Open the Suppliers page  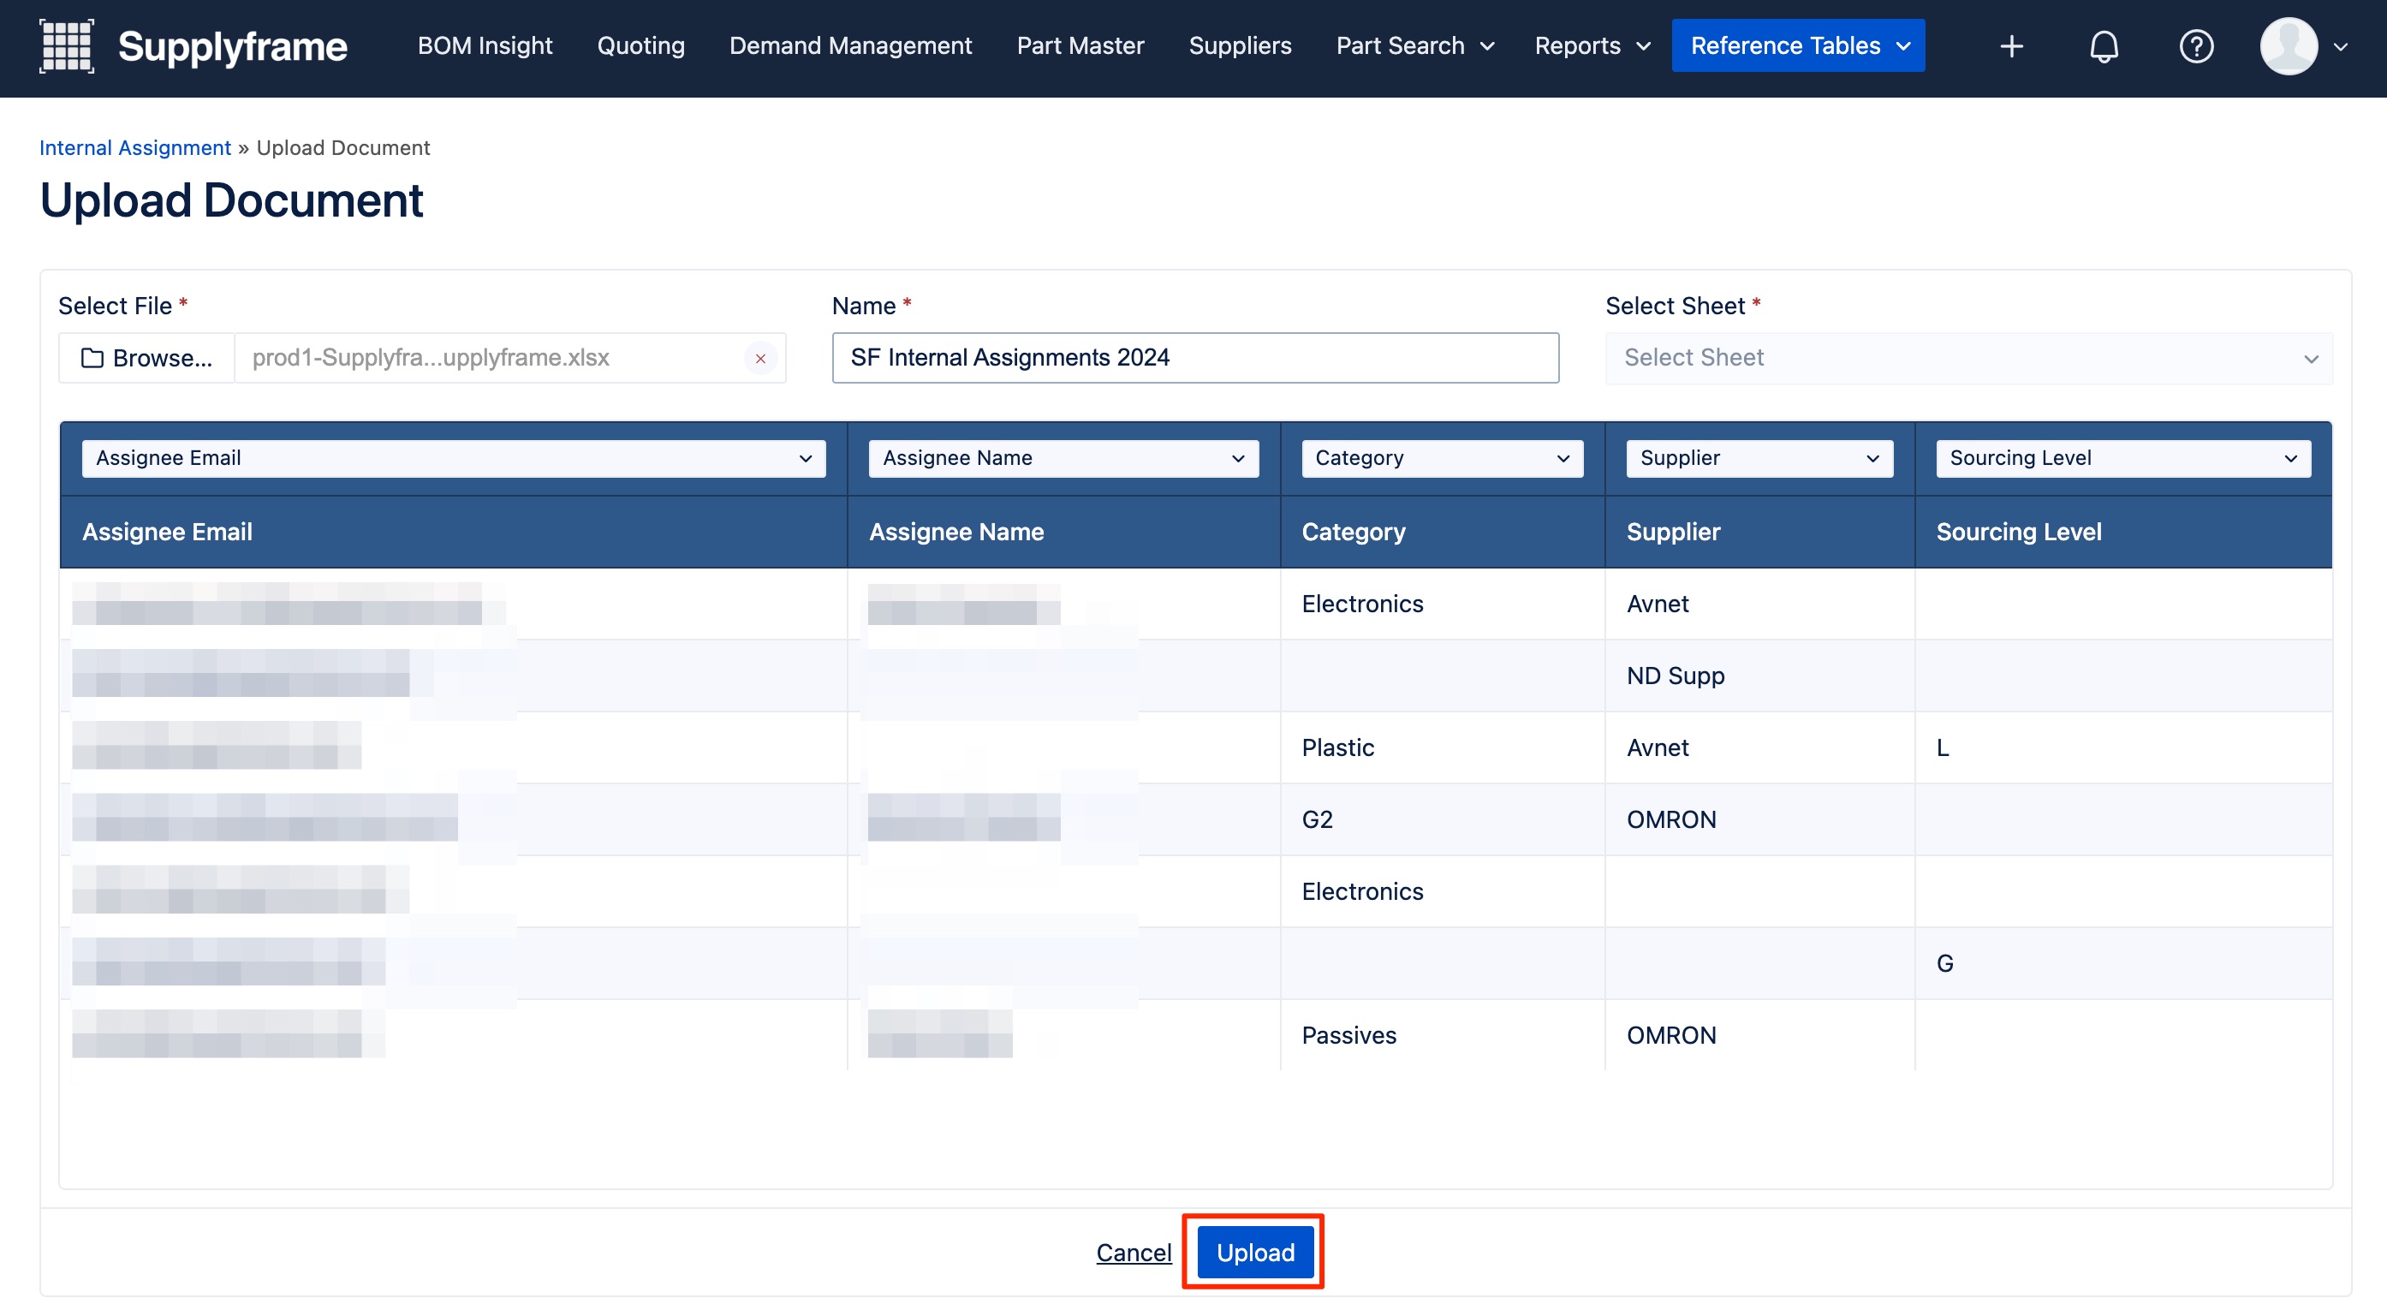1240,45
